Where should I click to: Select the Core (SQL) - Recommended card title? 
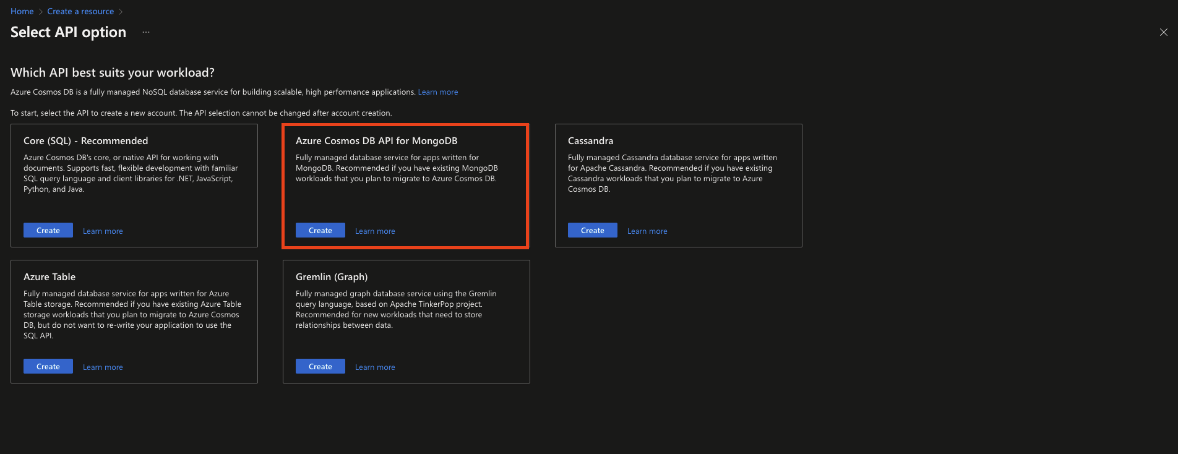[x=86, y=141]
